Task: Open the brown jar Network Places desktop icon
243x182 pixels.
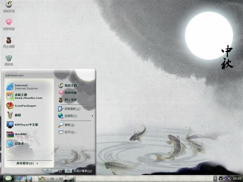Action: point(9,42)
